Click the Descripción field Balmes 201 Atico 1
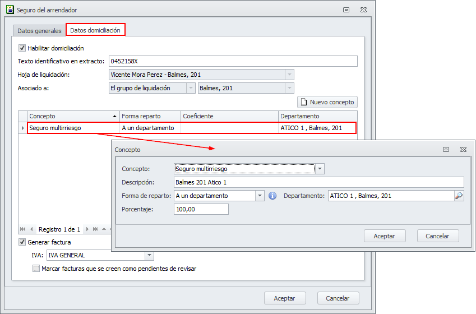The width and height of the screenshot is (476, 314). click(319, 182)
